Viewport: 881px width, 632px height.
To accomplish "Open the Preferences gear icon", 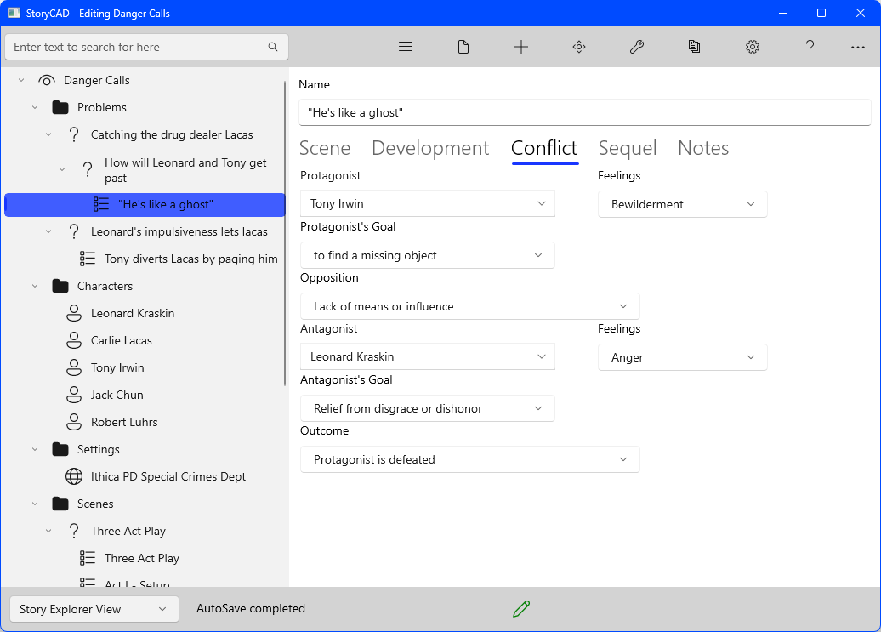I will [x=753, y=47].
